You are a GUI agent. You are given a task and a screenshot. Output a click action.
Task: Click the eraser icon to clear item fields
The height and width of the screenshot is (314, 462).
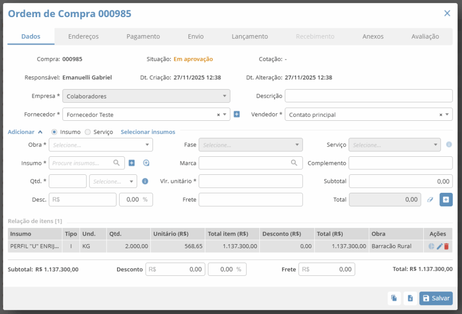(430, 200)
